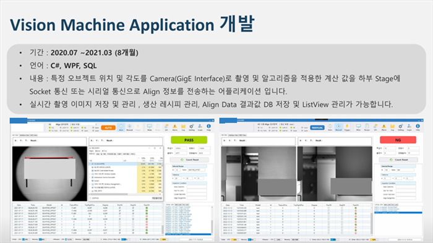Click Count Reset in NG window

coord(398,160)
